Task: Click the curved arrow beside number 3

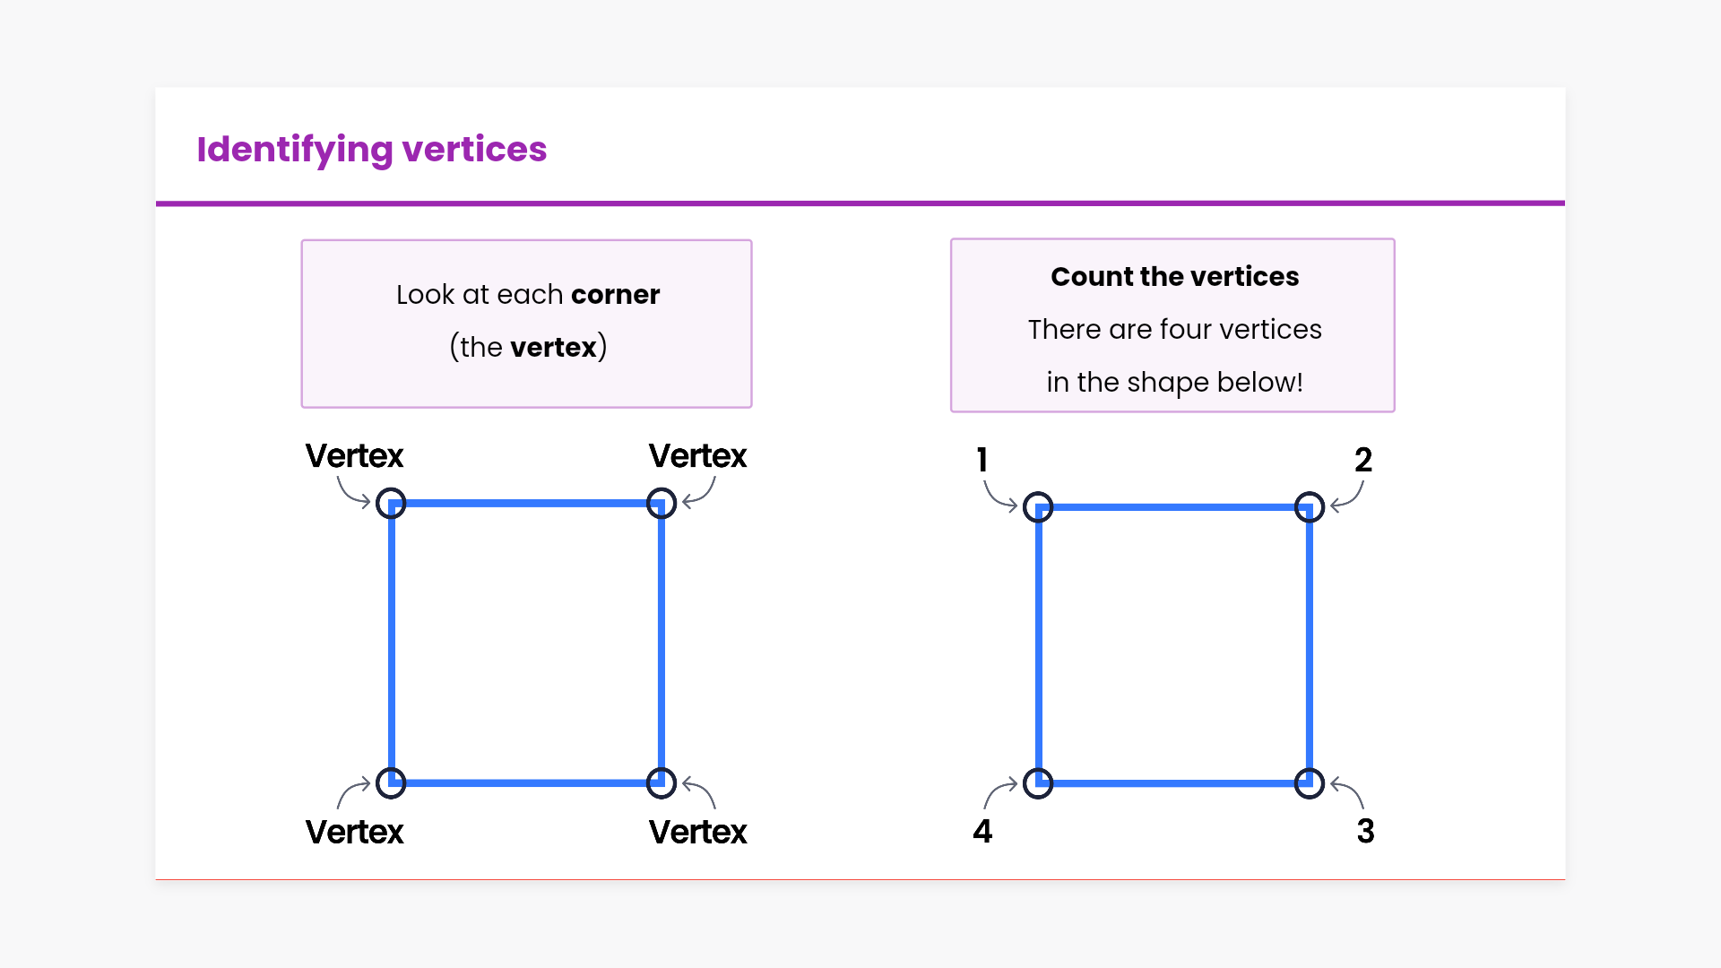Action: click(1348, 791)
